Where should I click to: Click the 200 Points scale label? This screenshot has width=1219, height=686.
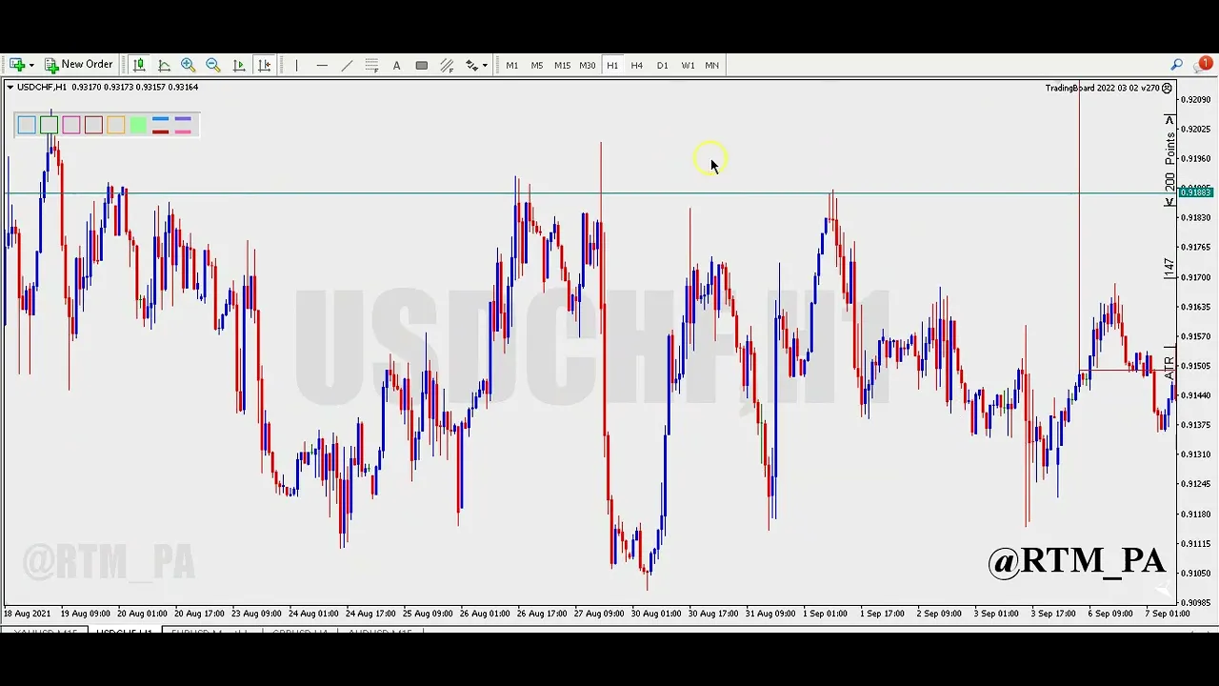pos(1170,161)
